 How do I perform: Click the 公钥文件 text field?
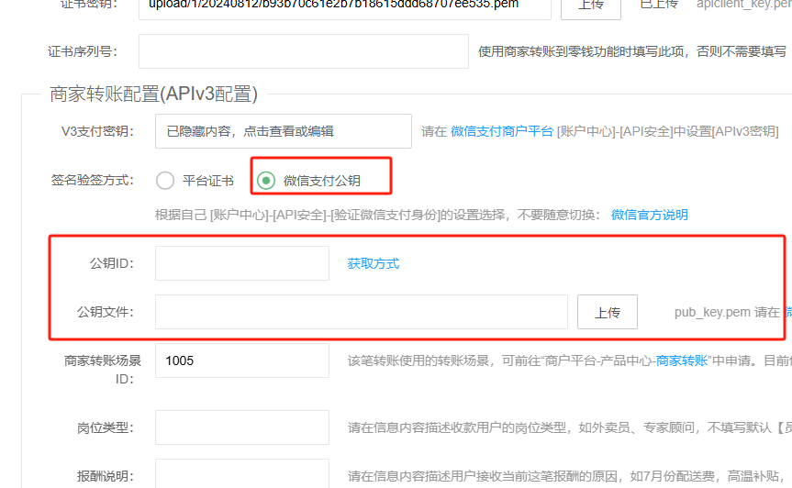362,312
